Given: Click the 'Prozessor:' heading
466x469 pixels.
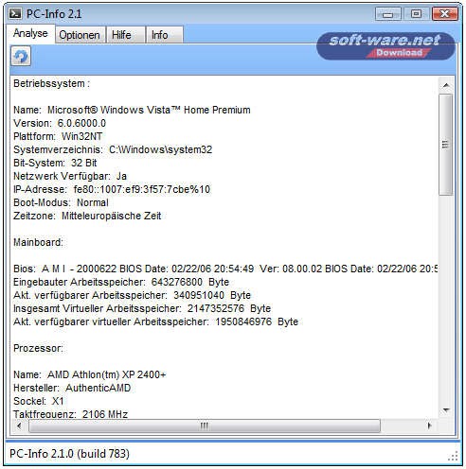Looking at the screenshot, I should (38, 348).
